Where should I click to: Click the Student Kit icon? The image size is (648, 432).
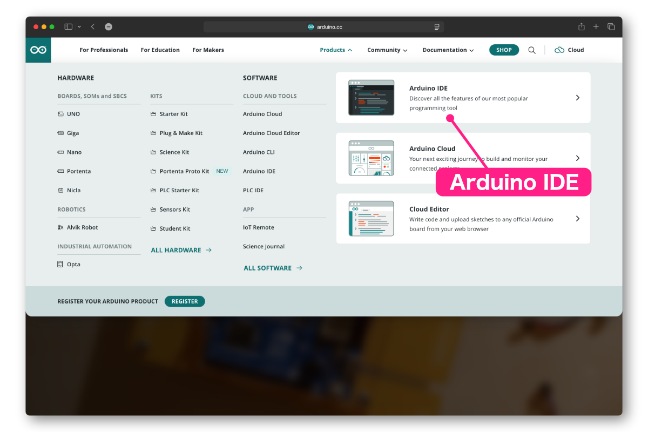coord(154,229)
